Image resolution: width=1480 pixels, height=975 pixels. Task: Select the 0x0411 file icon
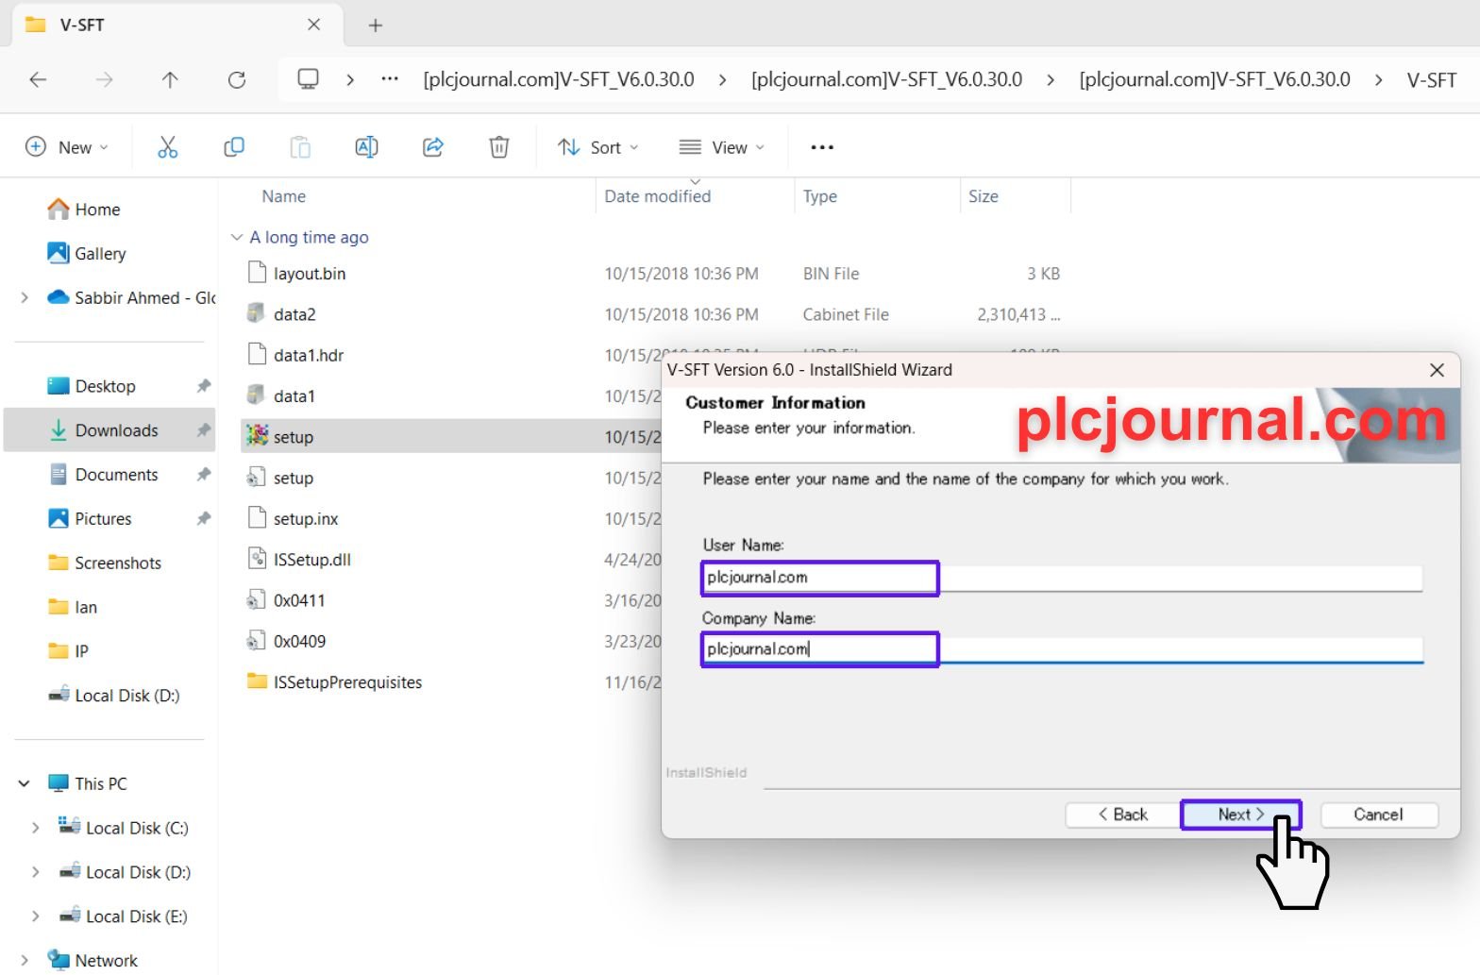(x=256, y=599)
